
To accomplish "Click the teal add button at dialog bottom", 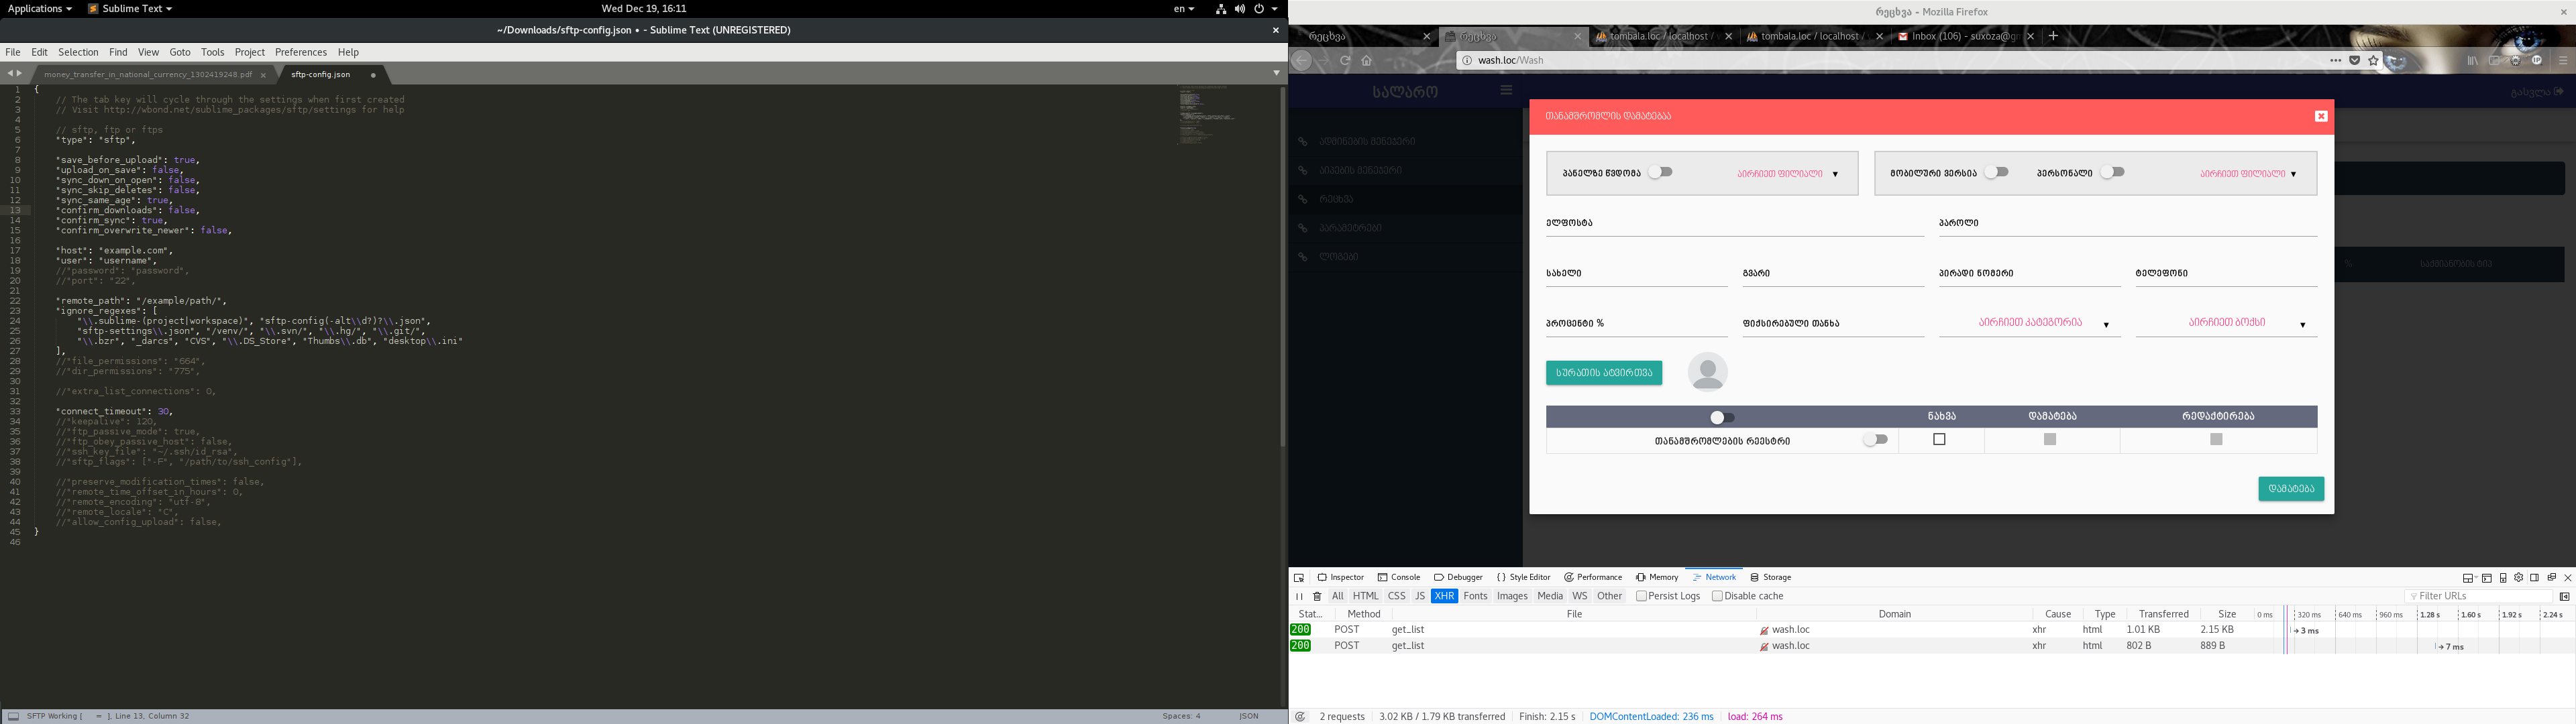I will click(x=2291, y=489).
